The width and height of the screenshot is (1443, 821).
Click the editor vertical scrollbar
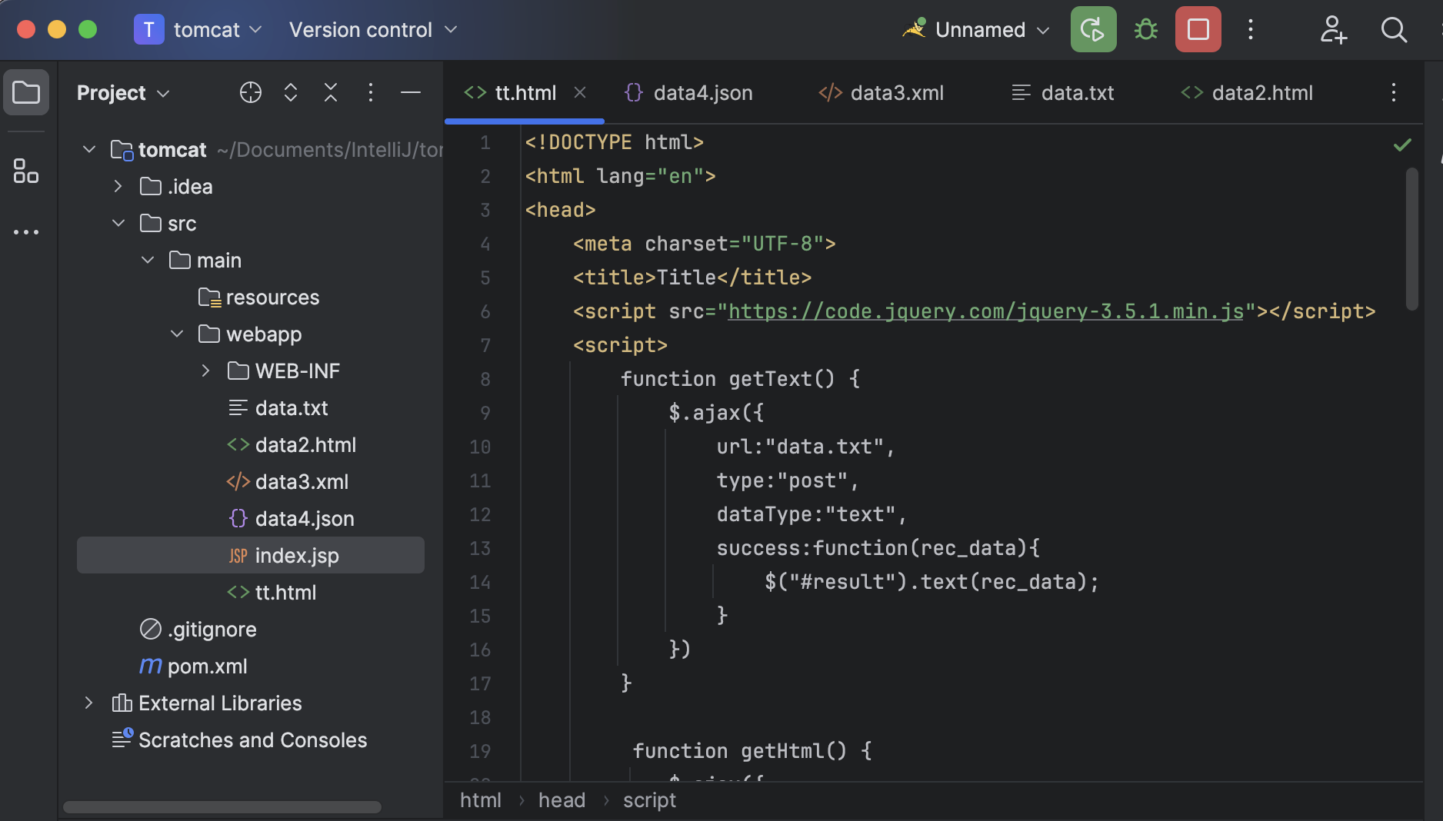tap(1411, 238)
